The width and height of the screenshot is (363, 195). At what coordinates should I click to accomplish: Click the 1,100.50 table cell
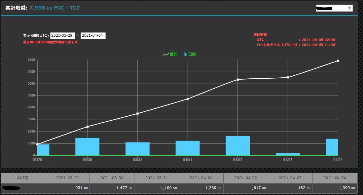point(157,188)
